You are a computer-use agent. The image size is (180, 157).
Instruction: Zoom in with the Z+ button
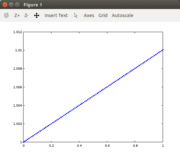click(17, 15)
